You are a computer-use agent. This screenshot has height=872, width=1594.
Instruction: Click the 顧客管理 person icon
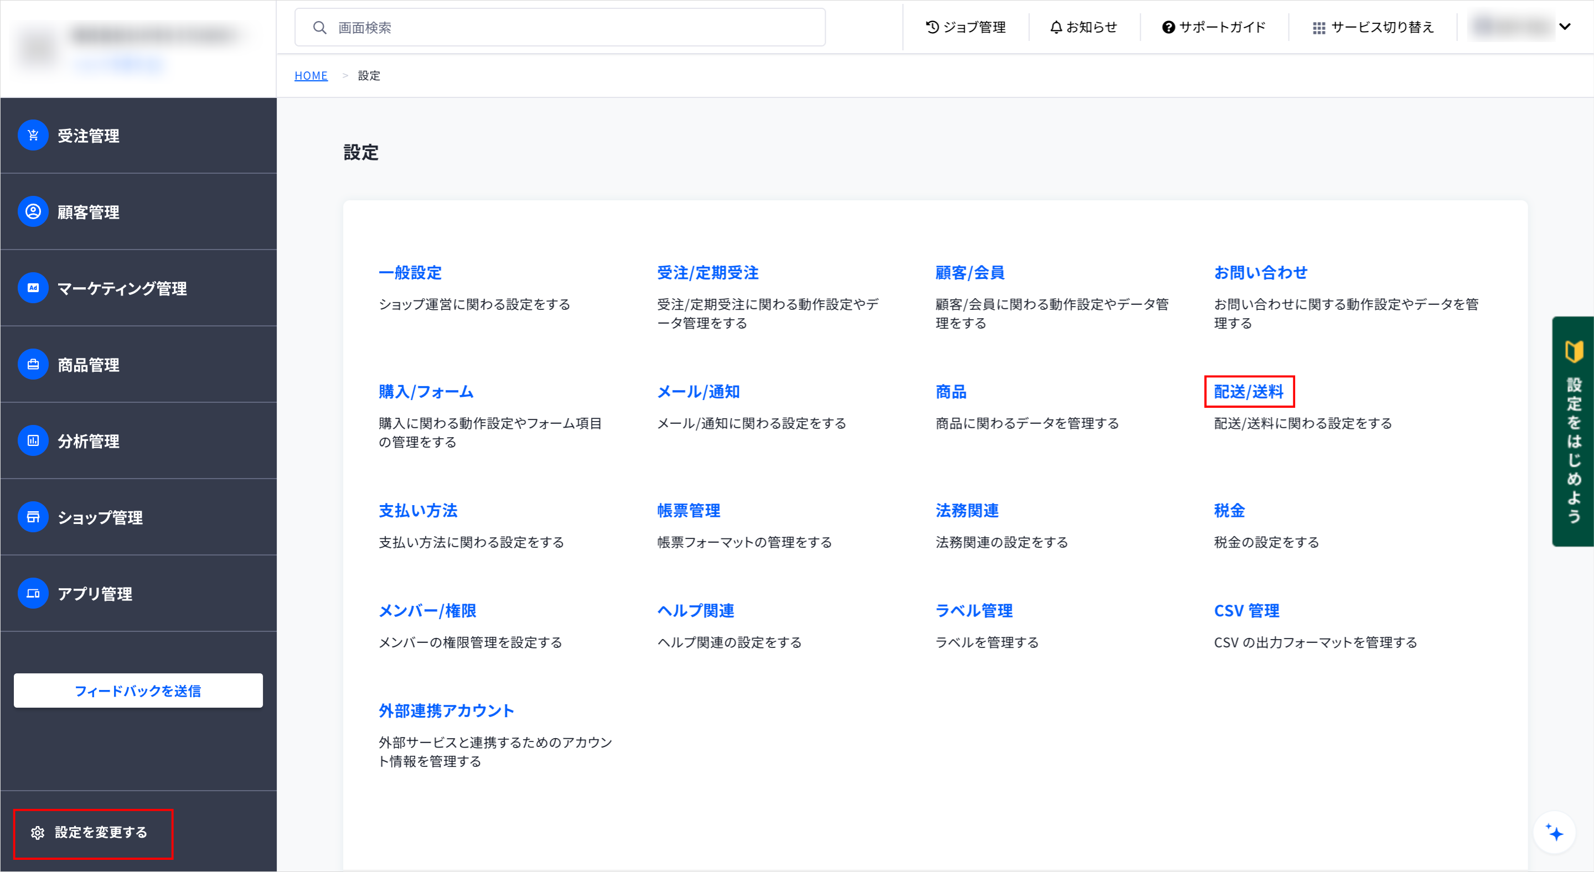[x=33, y=211]
